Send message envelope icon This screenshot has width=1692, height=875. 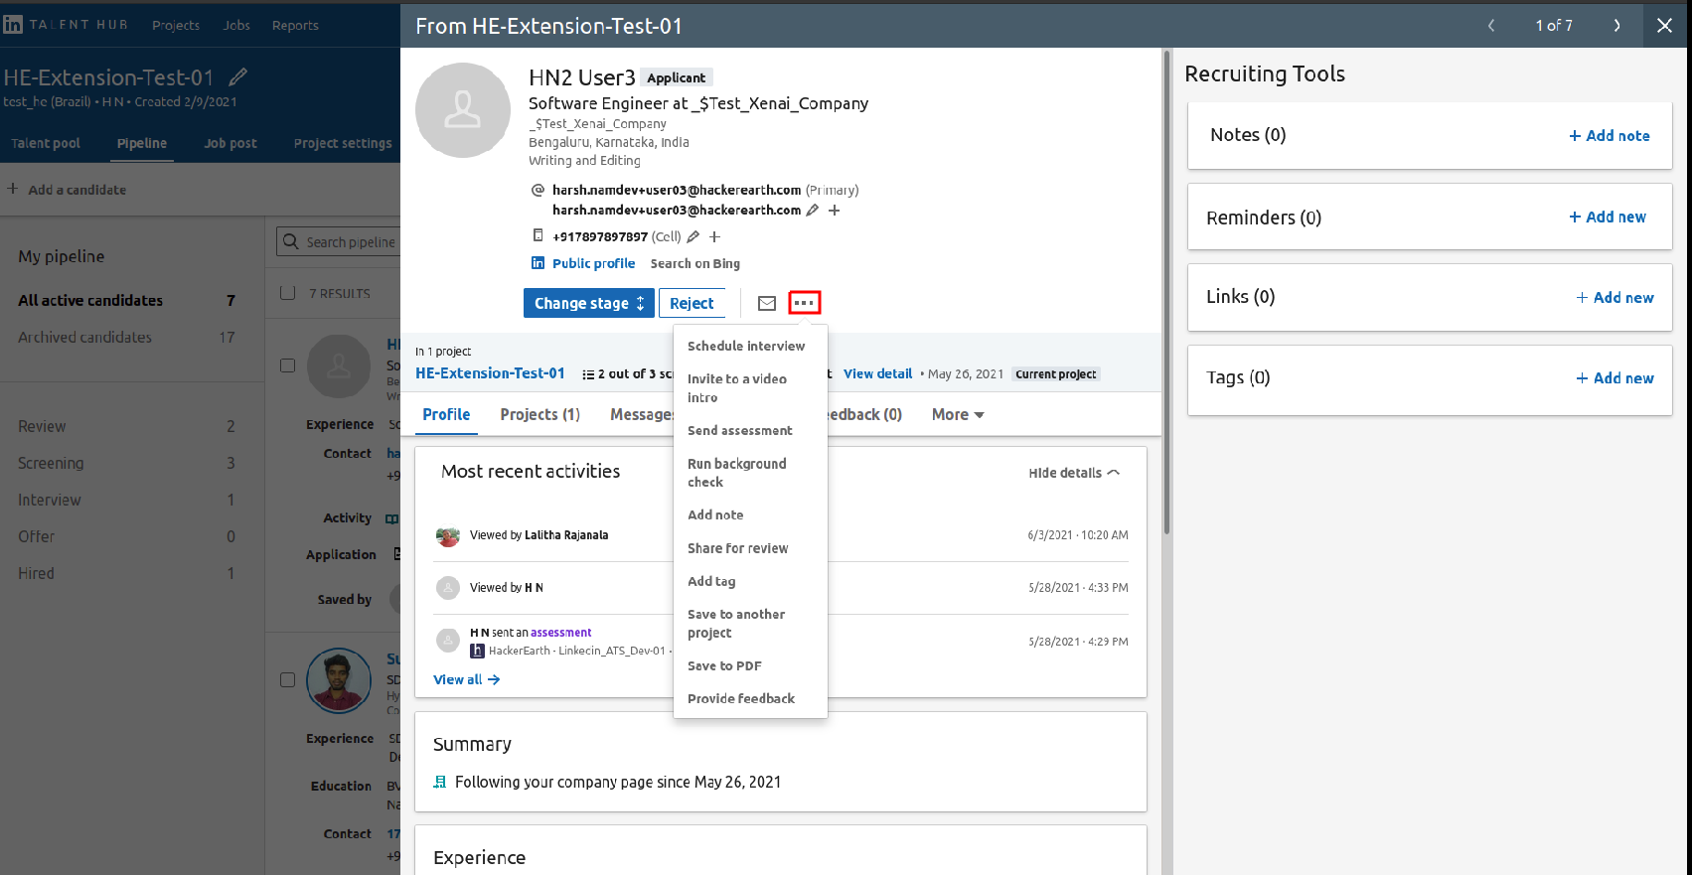tap(767, 303)
